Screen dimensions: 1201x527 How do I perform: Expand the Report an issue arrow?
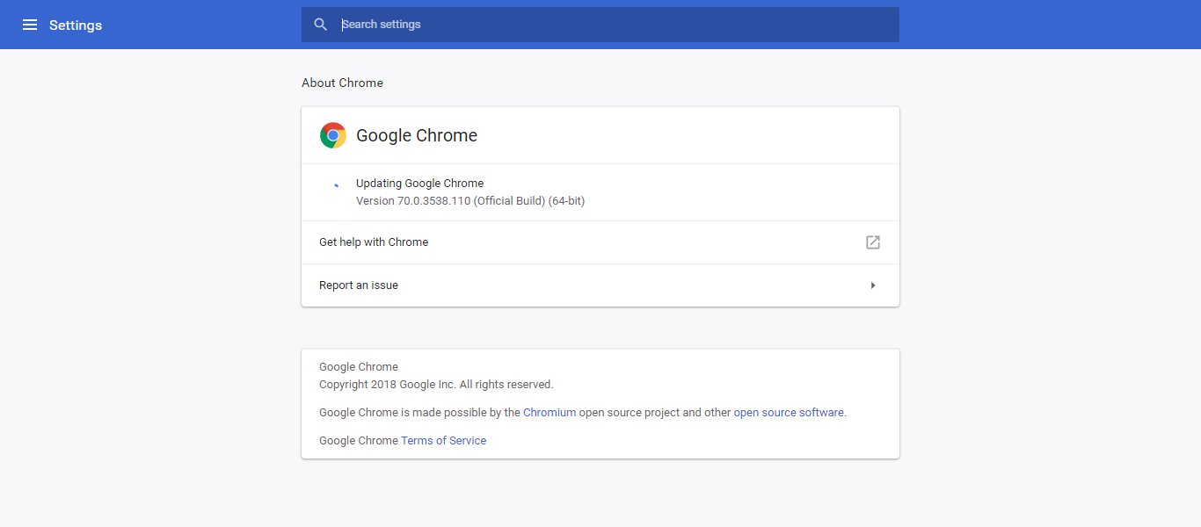click(872, 285)
